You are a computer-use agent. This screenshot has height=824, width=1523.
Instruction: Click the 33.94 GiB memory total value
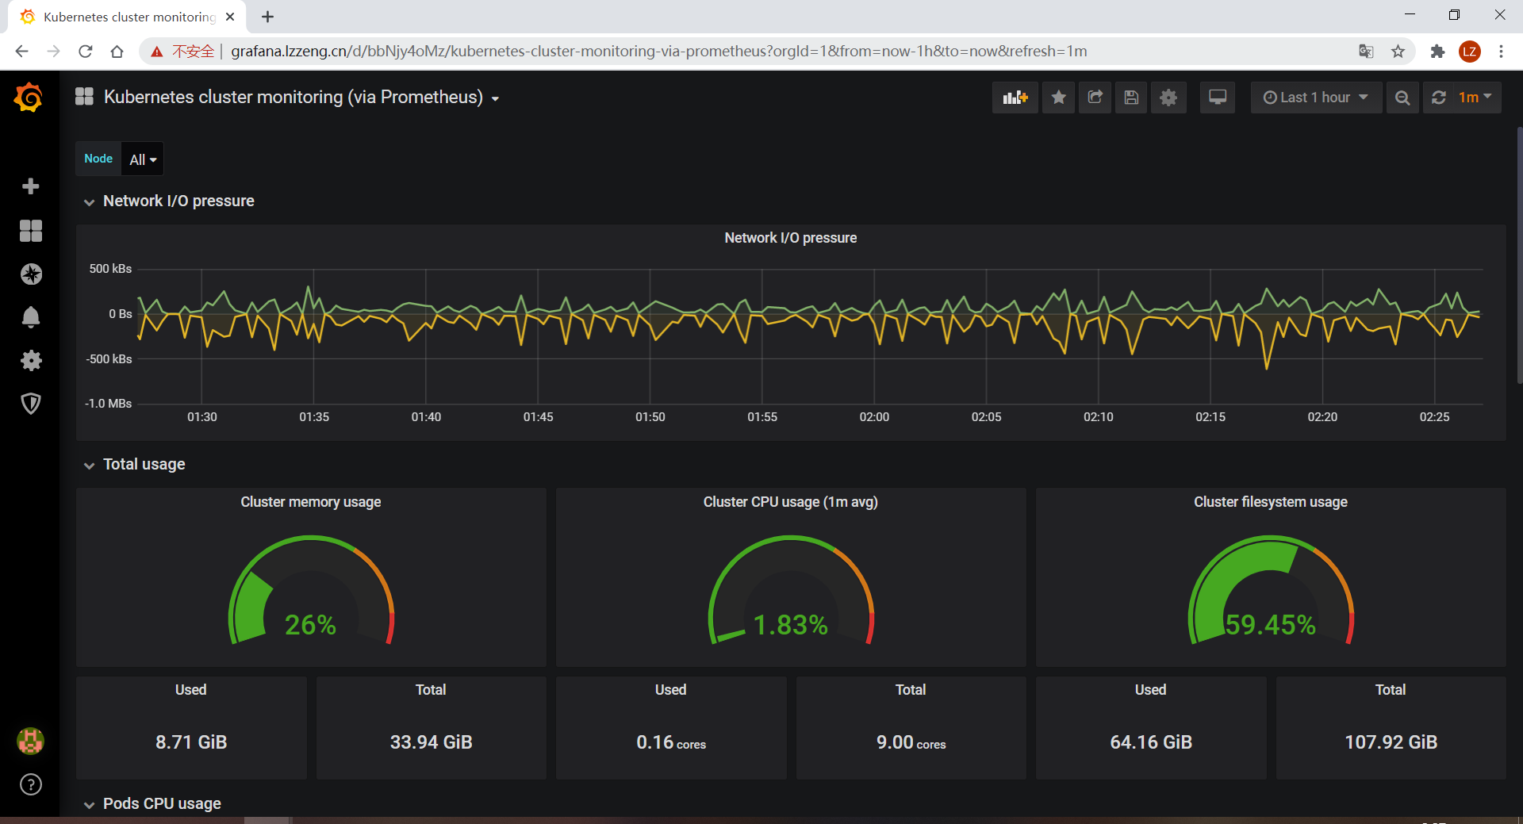pos(431,742)
